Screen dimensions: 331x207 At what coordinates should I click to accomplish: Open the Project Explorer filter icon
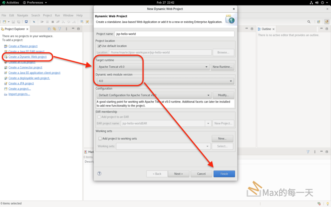[x=59, y=29]
